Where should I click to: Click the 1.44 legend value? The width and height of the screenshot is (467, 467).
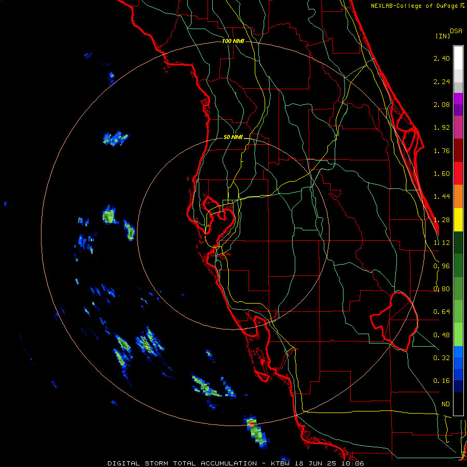coord(442,197)
